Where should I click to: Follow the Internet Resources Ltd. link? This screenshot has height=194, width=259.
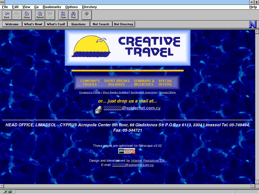148,161
